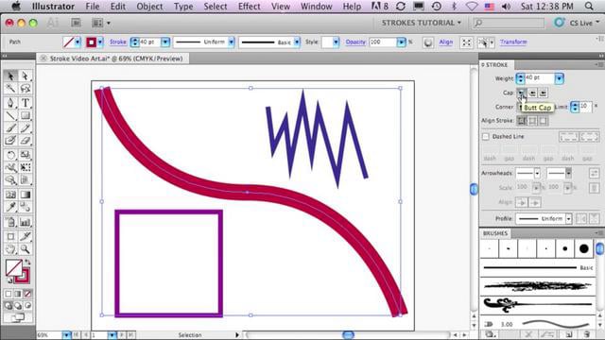
Task: Select the Hand tool
Action: [x=10, y=249]
